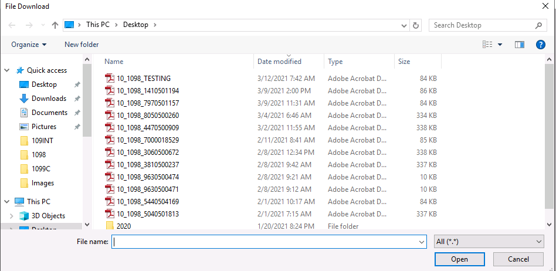This screenshot has height=271, width=556.
Task: Click the navigation pane scroll down arrow
Action: point(87,225)
